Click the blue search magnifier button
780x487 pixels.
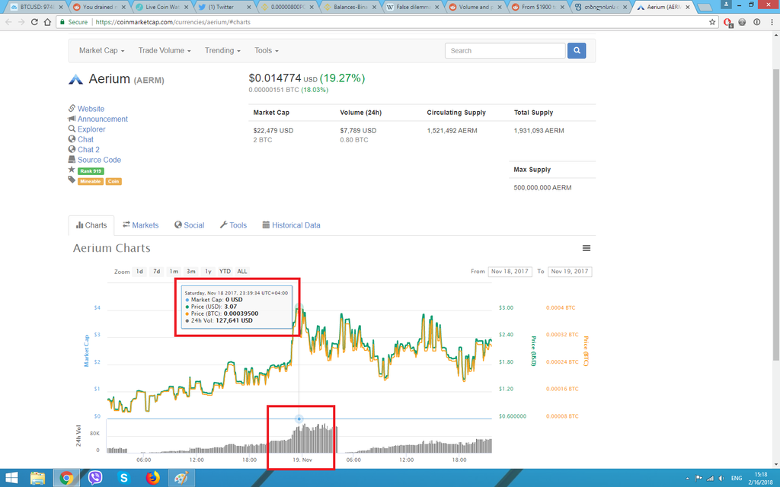click(x=577, y=50)
